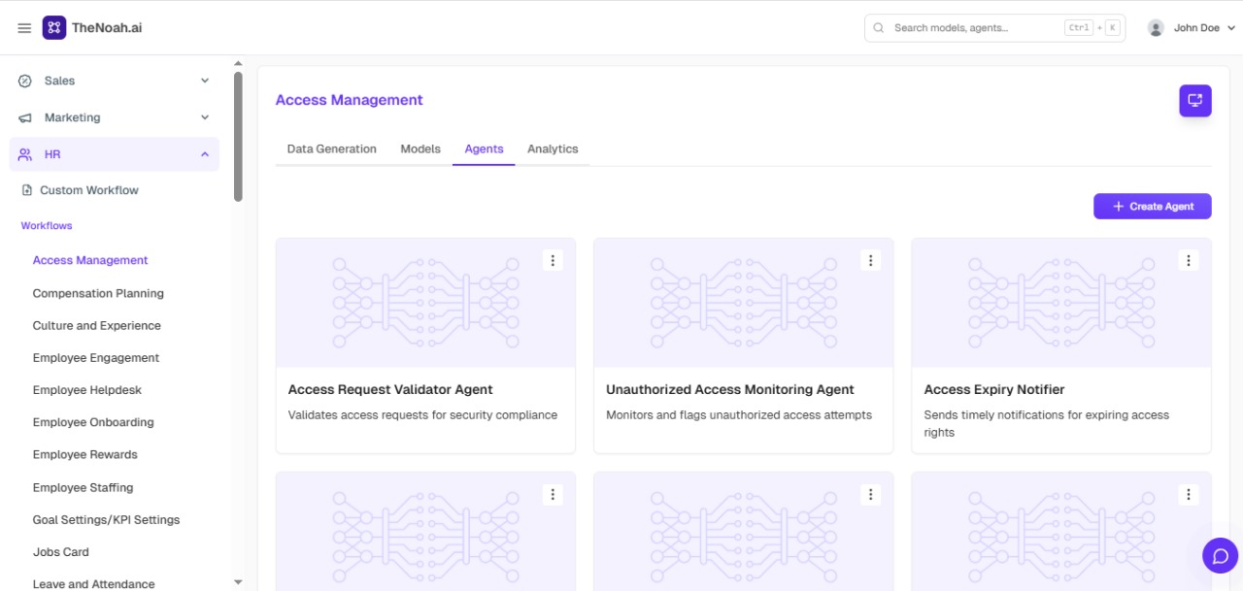Click the Marketing megaphone icon
1243x591 pixels.
[x=23, y=116]
